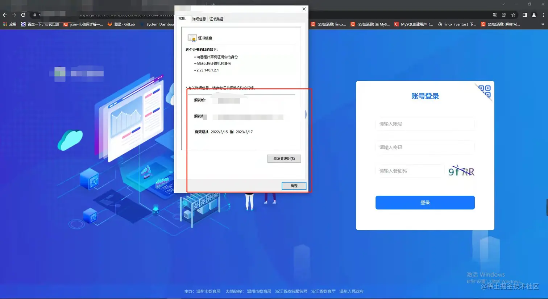548x299 pixels.
Task: Open the translate page icon
Action: tap(495, 15)
